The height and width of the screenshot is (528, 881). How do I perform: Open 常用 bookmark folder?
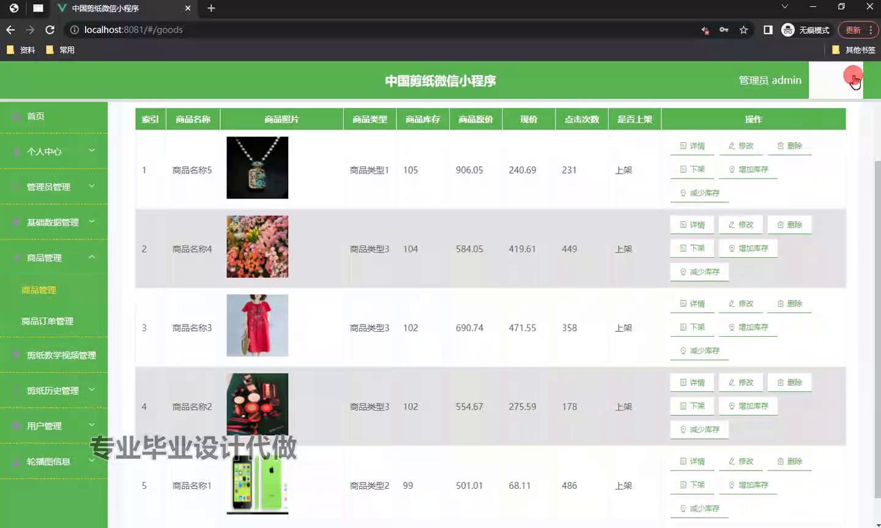60,50
